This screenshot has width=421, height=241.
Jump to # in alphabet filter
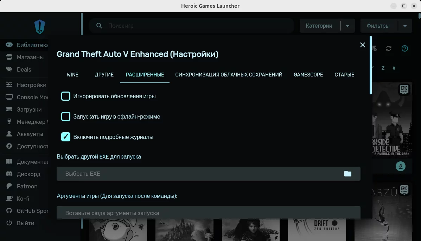(394, 68)
